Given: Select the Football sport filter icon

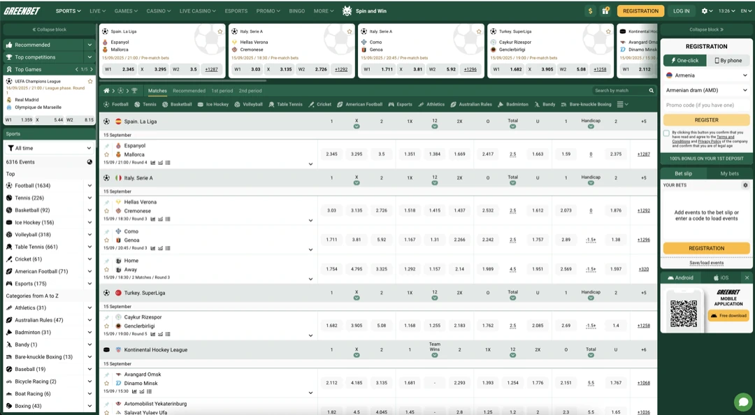Looking at the screenshot, I should (106, 105).
